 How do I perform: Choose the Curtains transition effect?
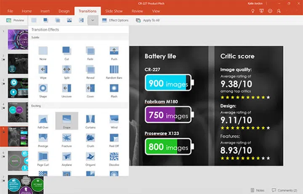coord(90,119)
